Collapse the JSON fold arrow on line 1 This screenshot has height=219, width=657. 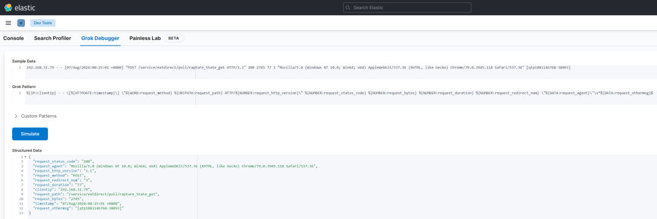25,157
